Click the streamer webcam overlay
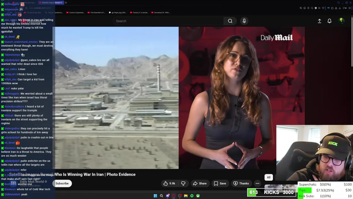This screenshot has width=353, height=199. [x=314, y=153]
